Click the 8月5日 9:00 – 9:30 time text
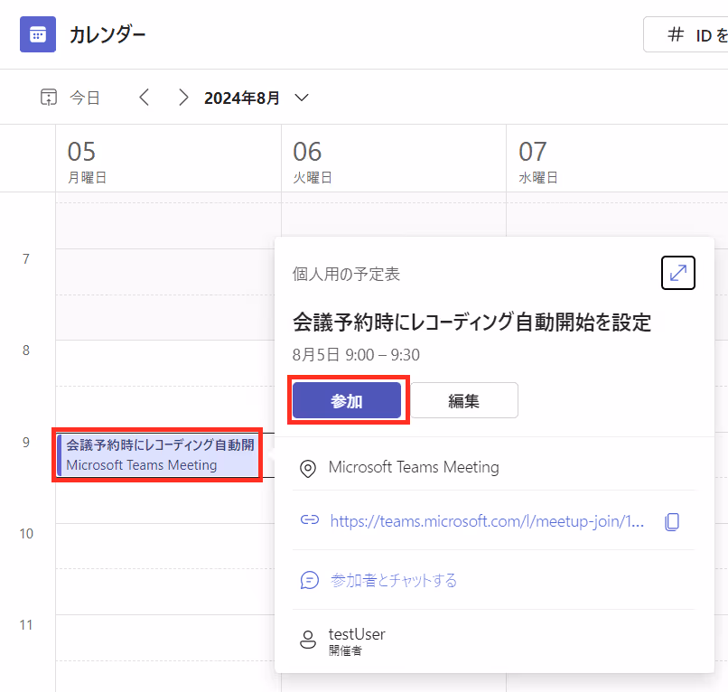 (356, 355)
